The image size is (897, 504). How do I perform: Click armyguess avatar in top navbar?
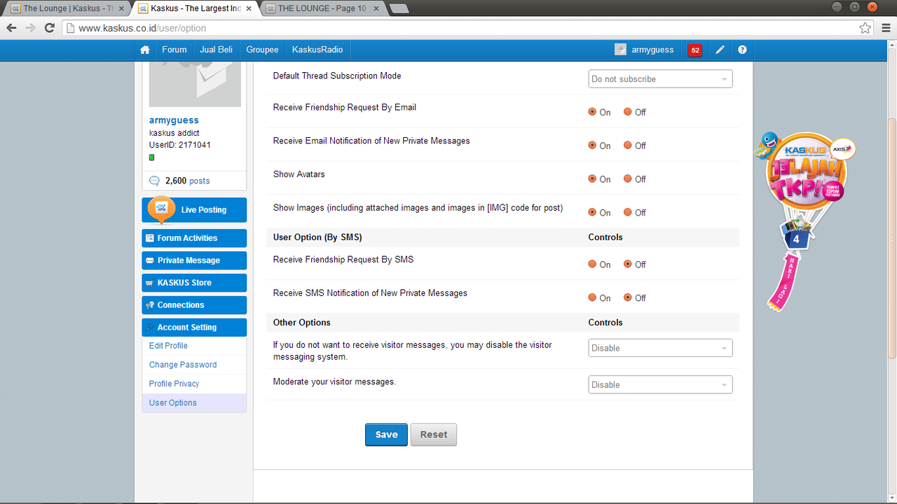620,50
